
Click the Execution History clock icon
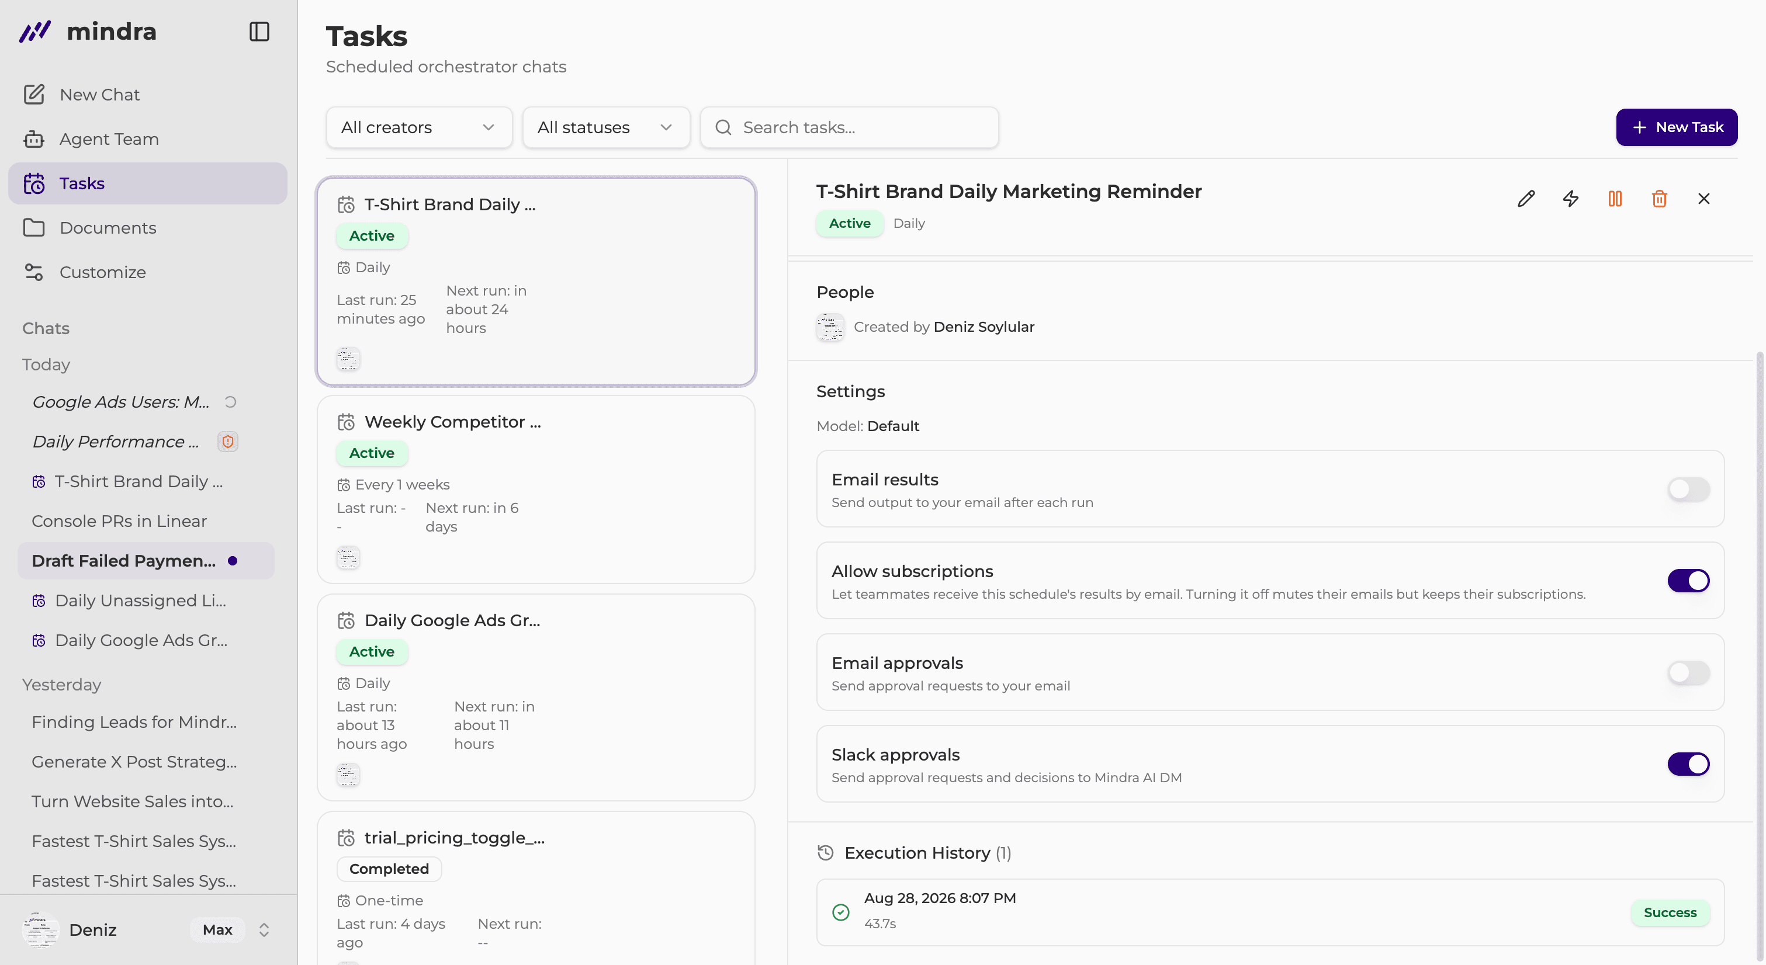[x=825, y=853]
